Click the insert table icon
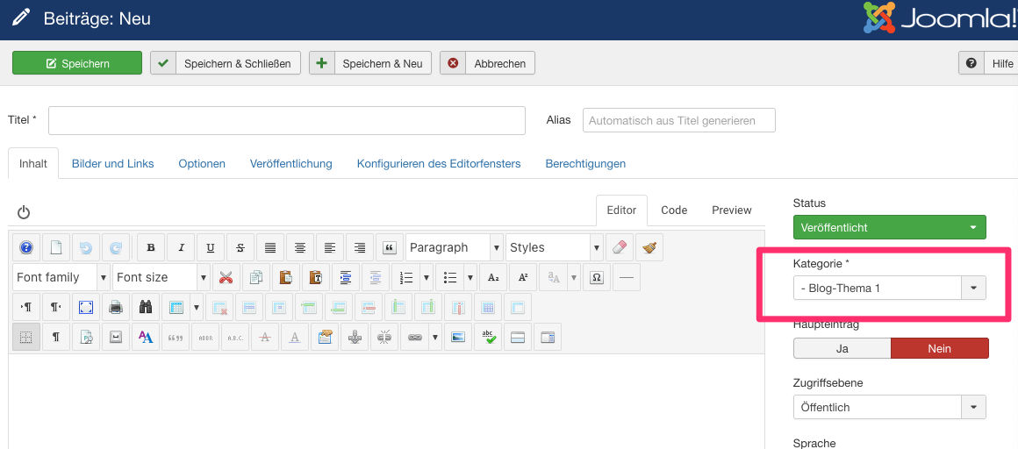This screenshot has height=449, width=1018. pyautogui.click(x=176, y=307)
